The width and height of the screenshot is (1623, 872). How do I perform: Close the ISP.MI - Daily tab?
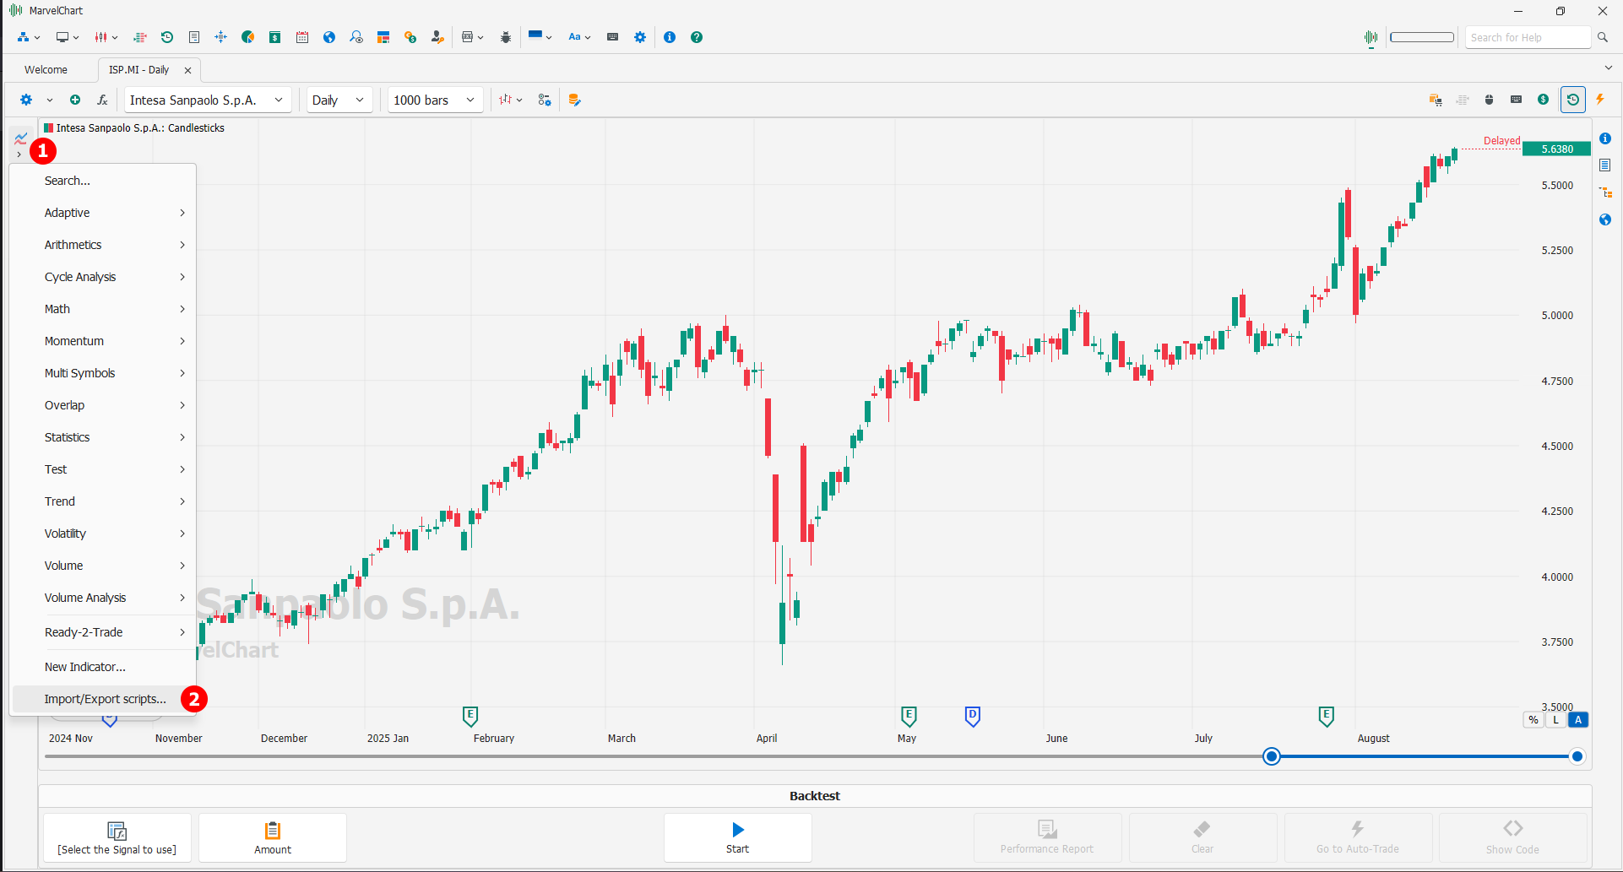[x=187, y=70]
